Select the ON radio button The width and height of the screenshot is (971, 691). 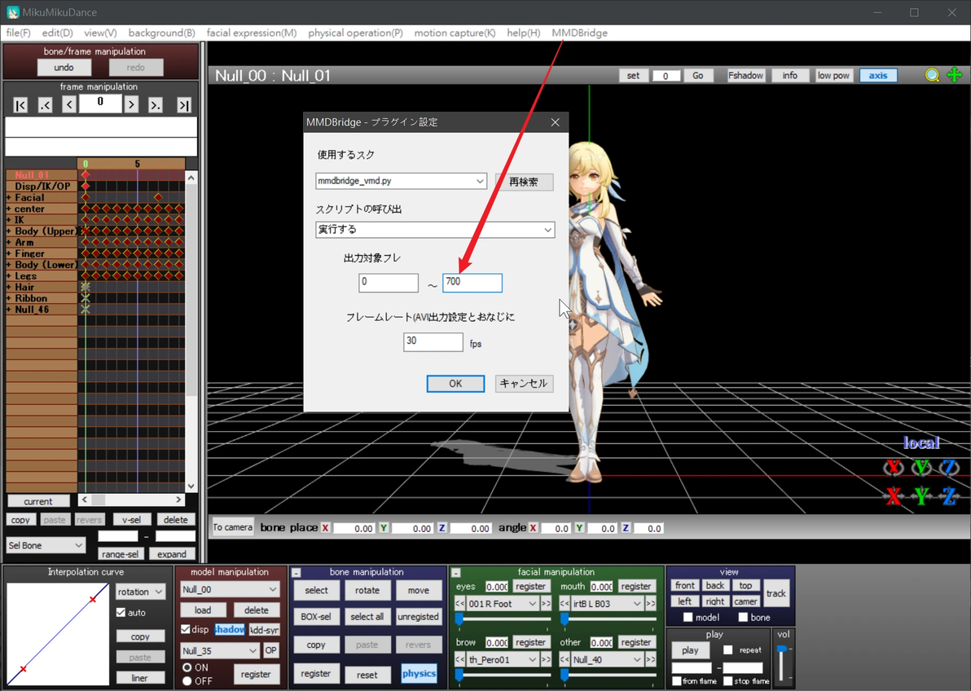point(187,667)
